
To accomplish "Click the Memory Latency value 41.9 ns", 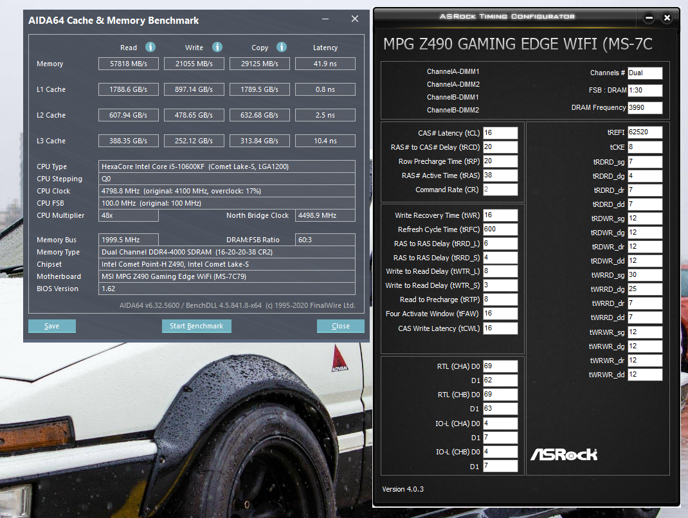I will click(x=325, y=64).
